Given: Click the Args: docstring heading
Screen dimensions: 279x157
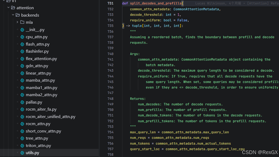Looking at the screenshot, I should 135,54.
